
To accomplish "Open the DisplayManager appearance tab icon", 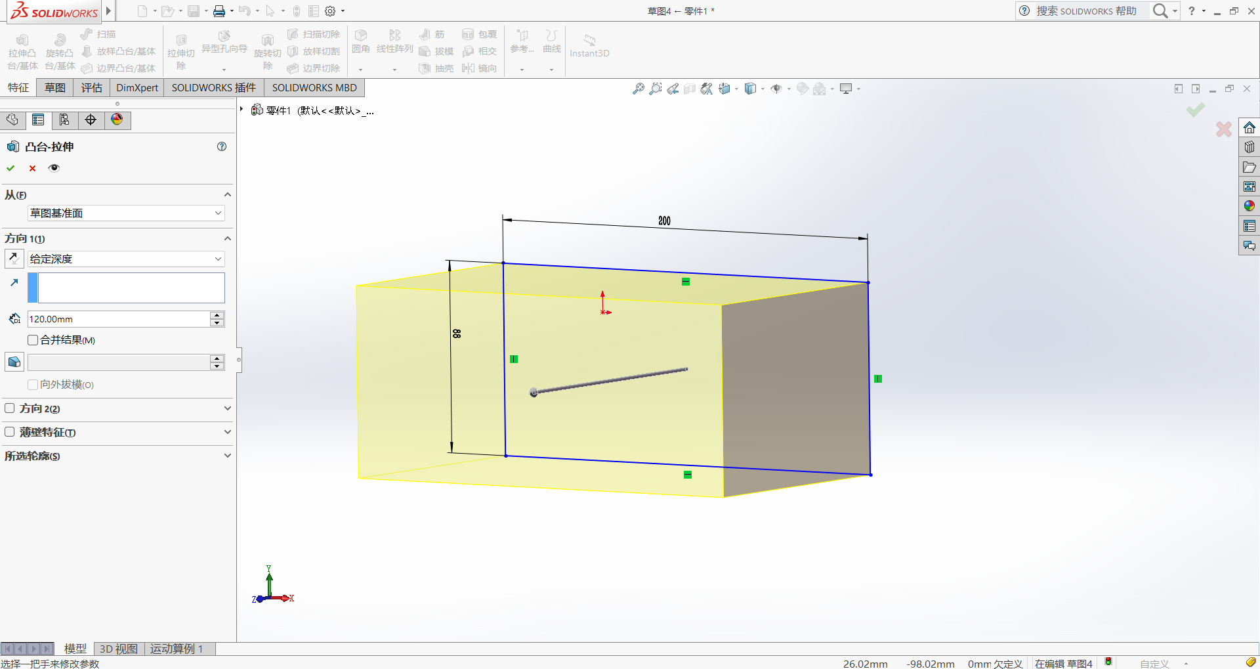I will point(117,119).
